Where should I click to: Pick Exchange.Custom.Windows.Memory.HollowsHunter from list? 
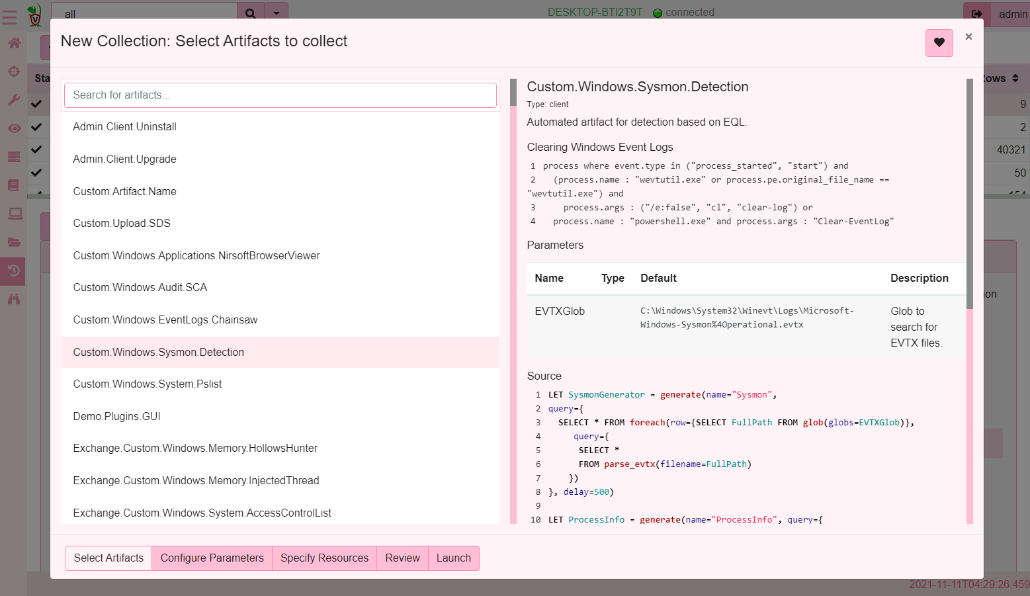[195, 448]
